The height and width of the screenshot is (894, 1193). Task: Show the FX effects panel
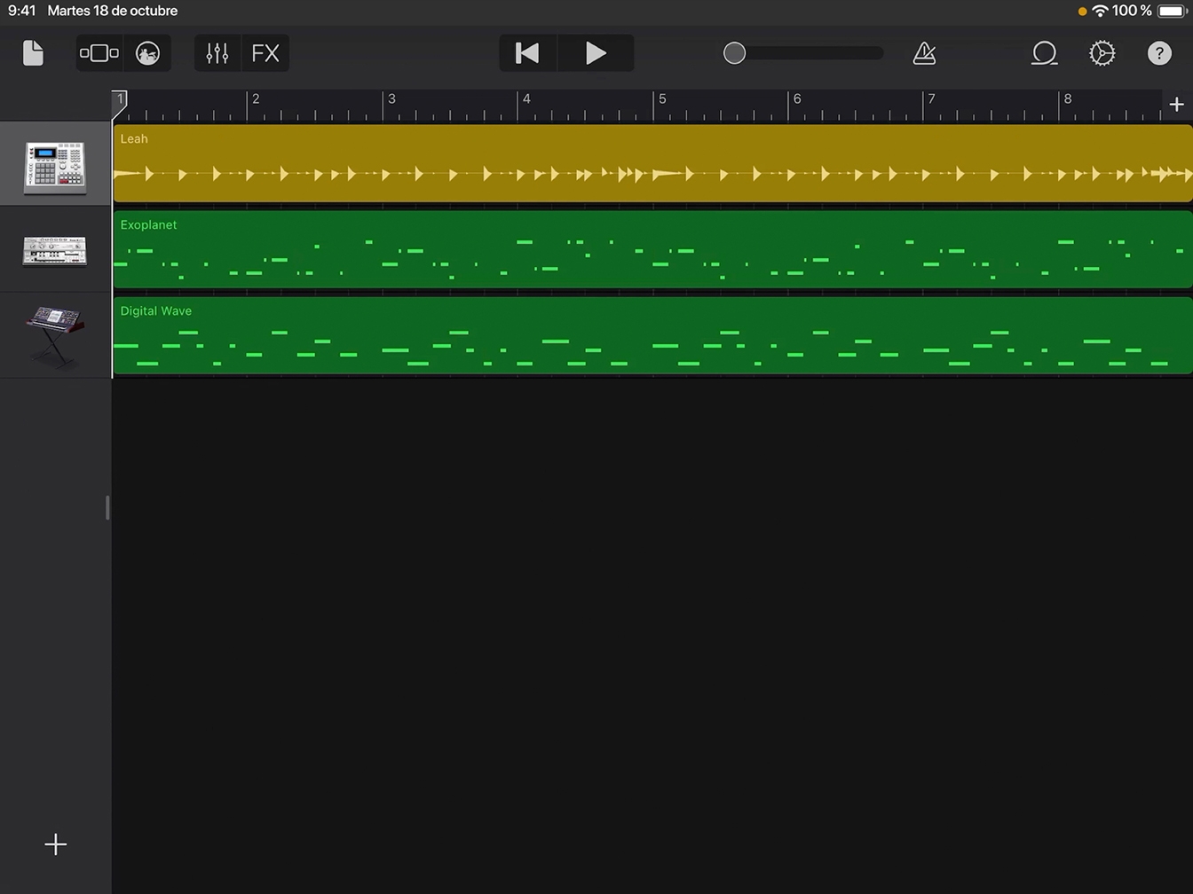(265, 53)
